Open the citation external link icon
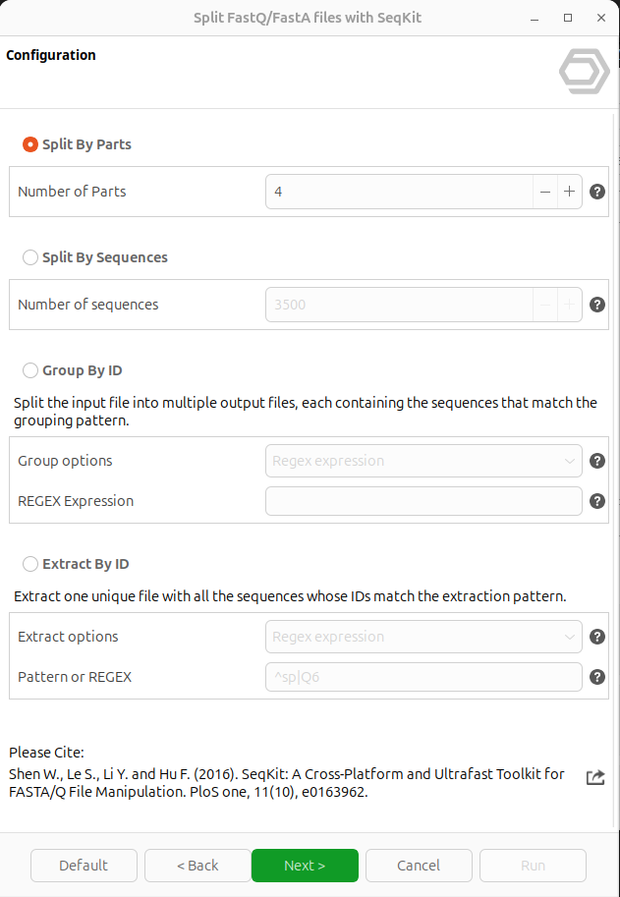This screenshot has height=897, width=620. click(595, 777)
